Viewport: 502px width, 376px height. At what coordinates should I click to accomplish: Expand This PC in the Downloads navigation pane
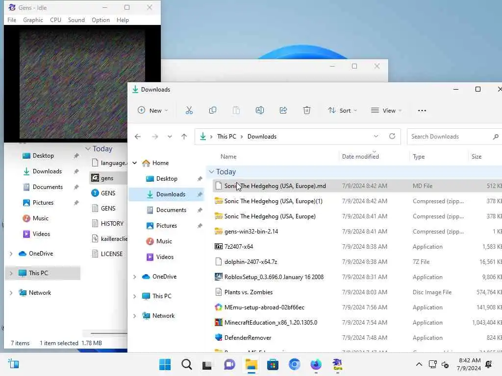[135, 296]
